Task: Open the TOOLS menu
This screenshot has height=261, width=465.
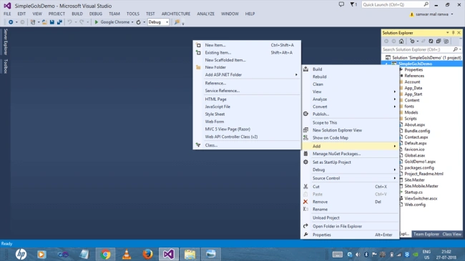Action: 133,14
